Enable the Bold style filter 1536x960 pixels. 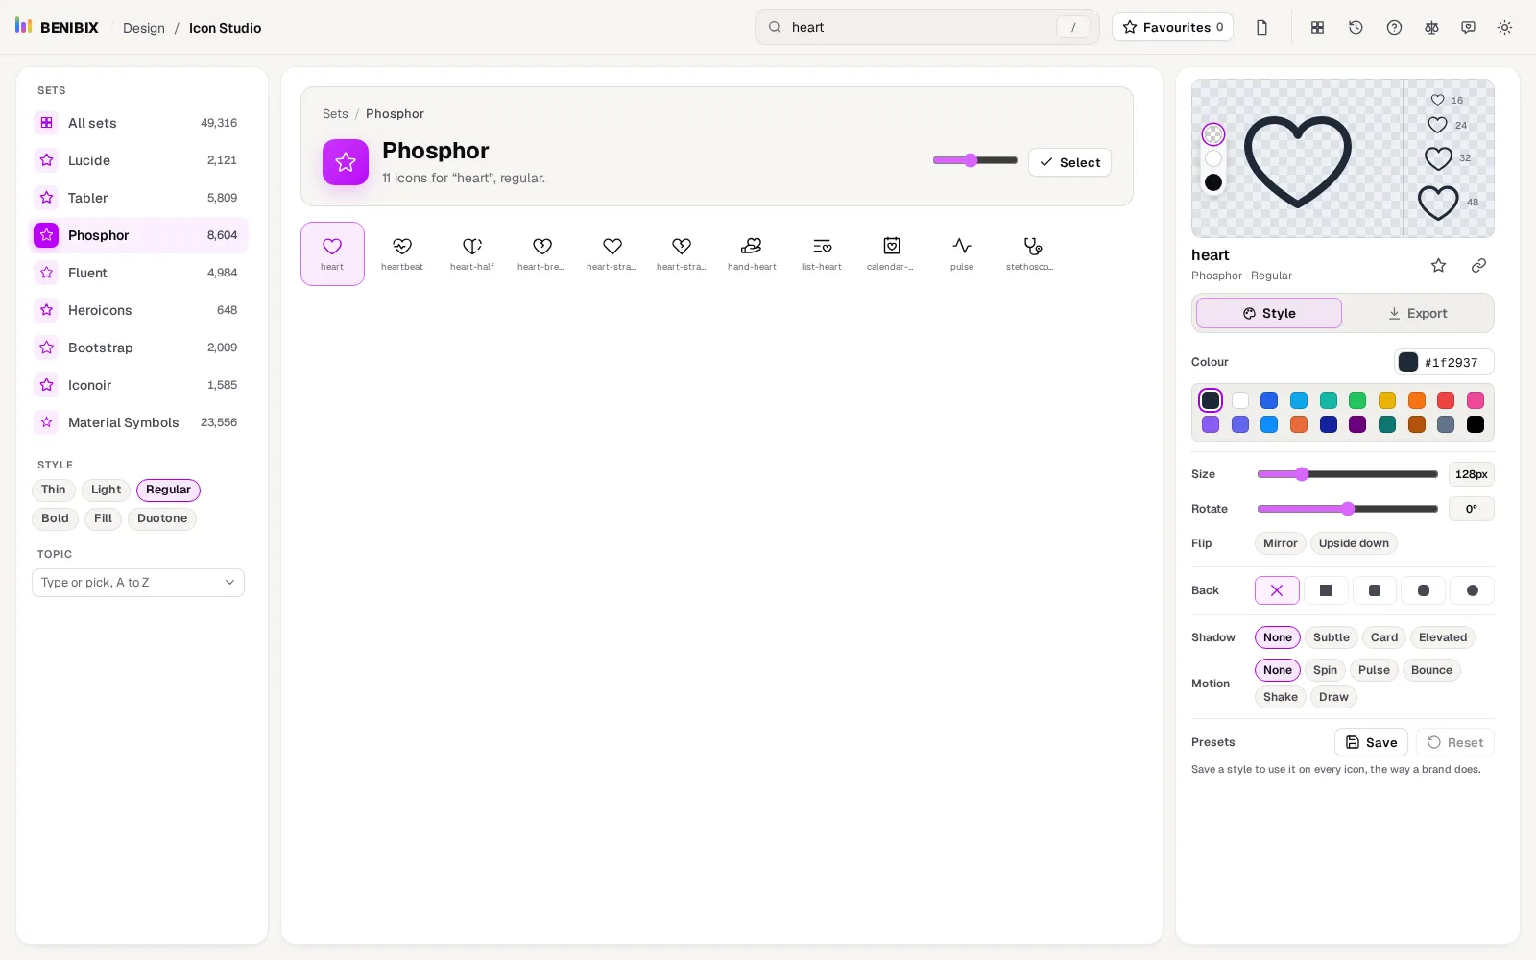click(55, 518)
